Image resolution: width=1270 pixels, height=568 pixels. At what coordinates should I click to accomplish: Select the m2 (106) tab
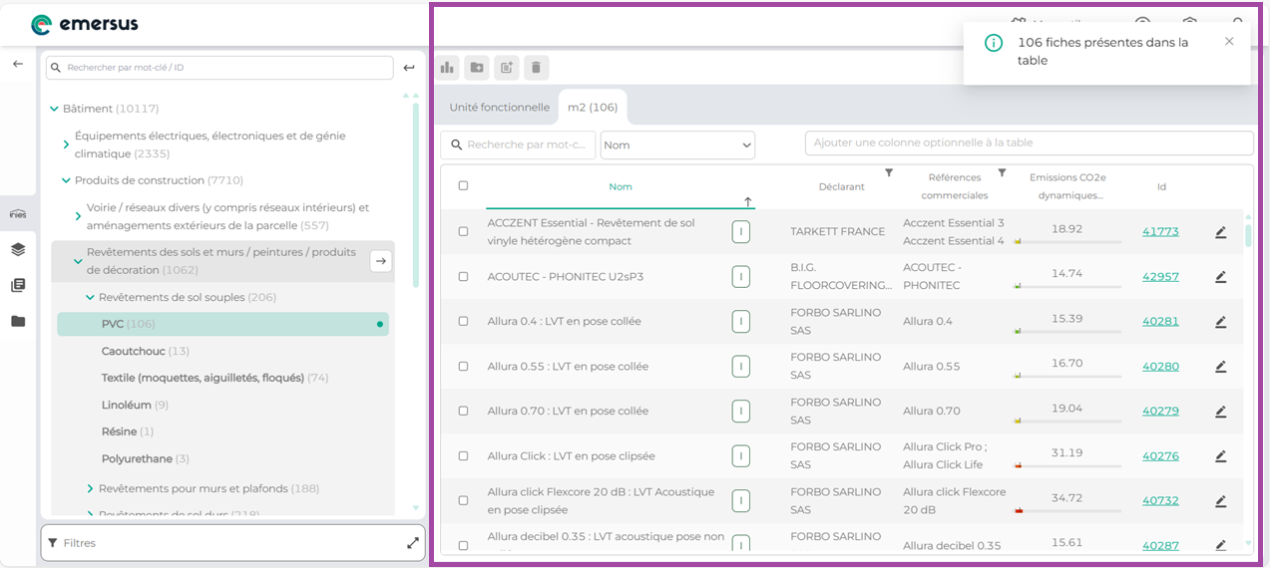593,107
